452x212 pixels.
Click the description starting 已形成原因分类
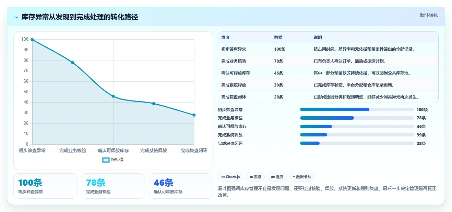[366, 97]
